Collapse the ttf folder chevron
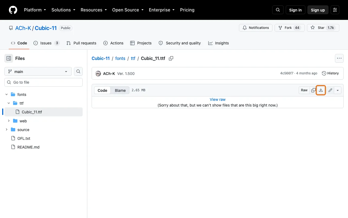The width and height of the screenshot is (348, 218). tap(9, 103)
